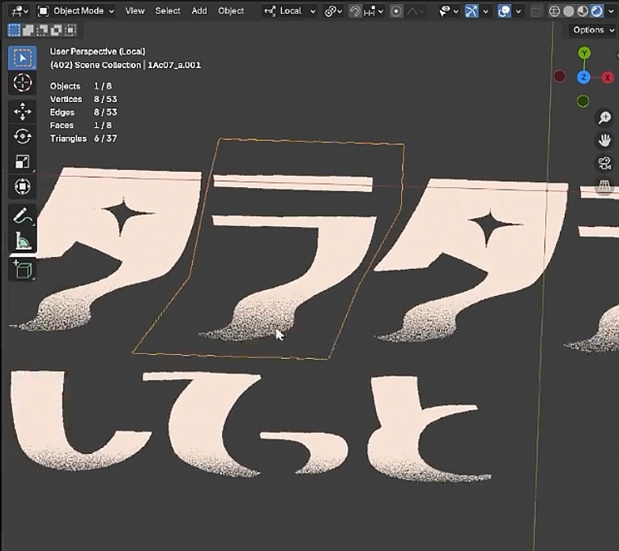Open the Add menu
619x551 pixels.
(199, 11)
